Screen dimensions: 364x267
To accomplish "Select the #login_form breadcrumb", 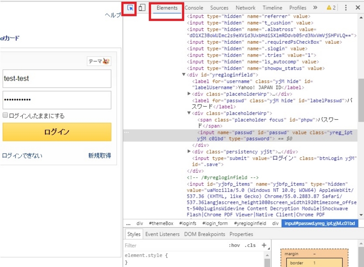I will pos(215,223).
